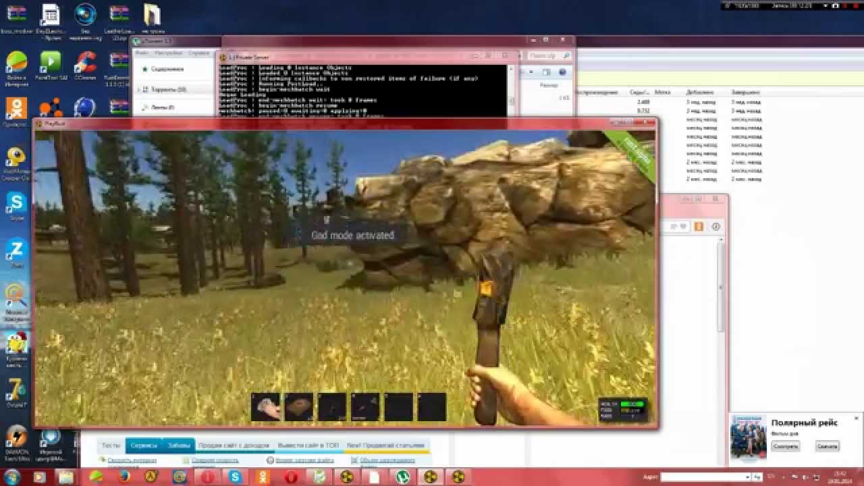The width and height of the screenshot is (864, 486).
Task: Open the folder icon on the desktop top row
Action: [153, 16]
